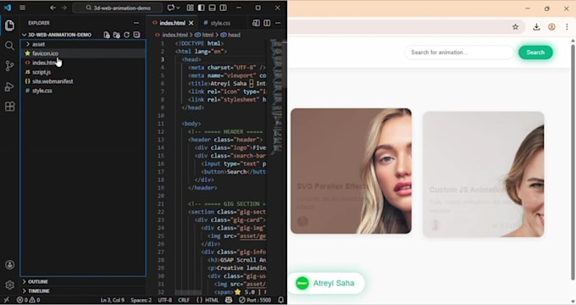The width and height of the screenshot is (576, 305).
Task: Open remote window indicator in status bar
Action: (x=6, y=300)
